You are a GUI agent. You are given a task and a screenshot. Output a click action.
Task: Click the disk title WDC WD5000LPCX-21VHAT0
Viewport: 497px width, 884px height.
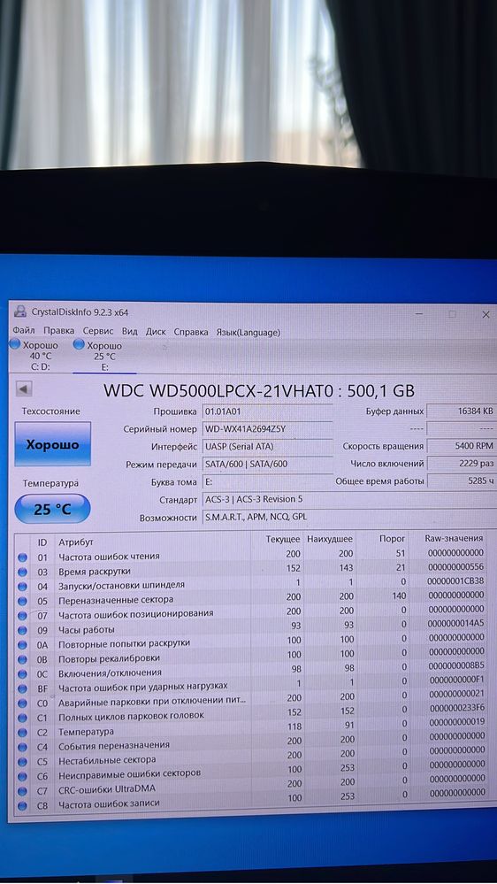[x=219, y=391]
